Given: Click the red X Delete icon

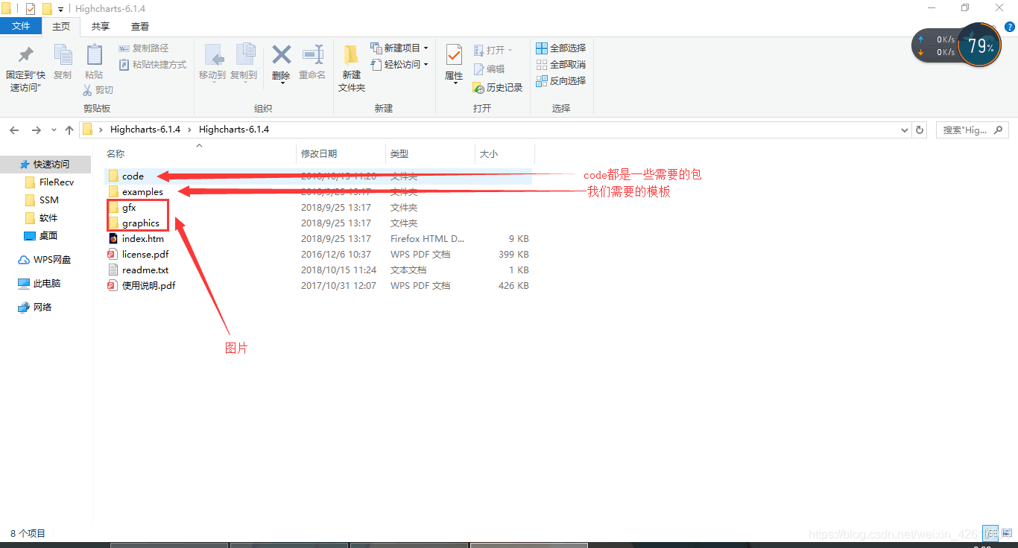Looking at the screenshot, I should tap(281, 54).
